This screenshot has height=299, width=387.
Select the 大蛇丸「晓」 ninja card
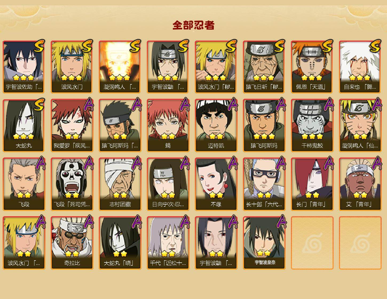120,243
